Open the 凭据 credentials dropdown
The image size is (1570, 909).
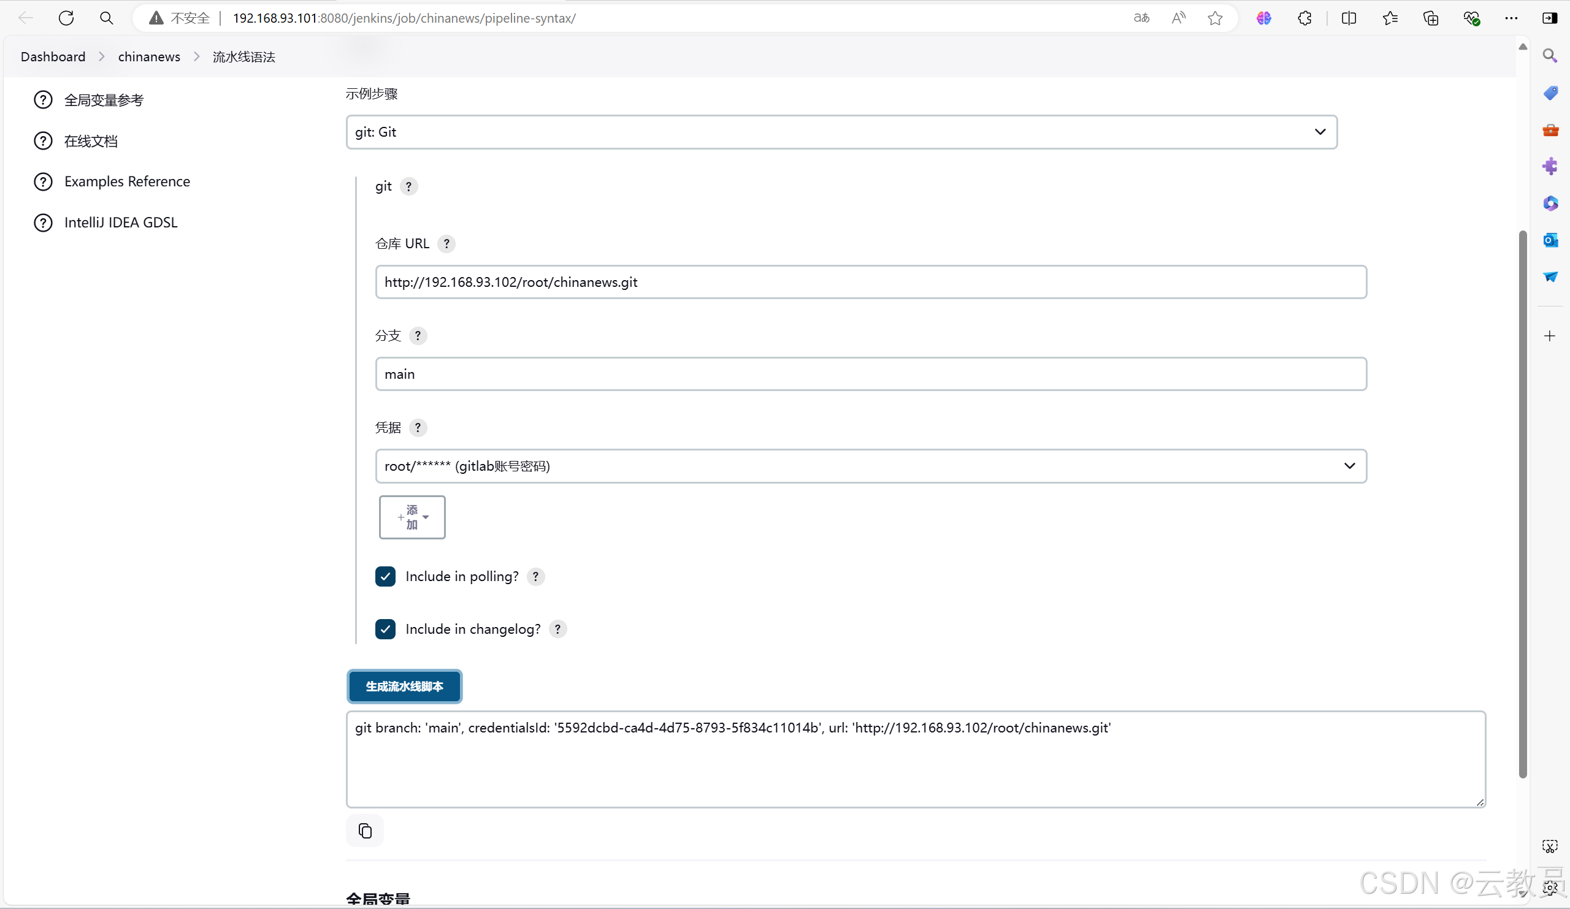[x=871, y=466]
